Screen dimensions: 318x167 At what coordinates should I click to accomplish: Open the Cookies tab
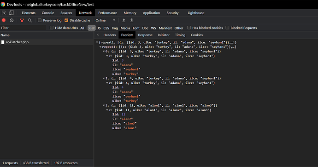(197, 35)
